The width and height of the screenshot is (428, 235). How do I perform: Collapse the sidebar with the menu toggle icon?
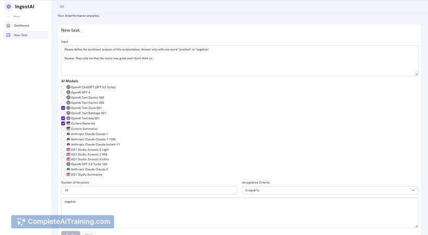[62, 7]
